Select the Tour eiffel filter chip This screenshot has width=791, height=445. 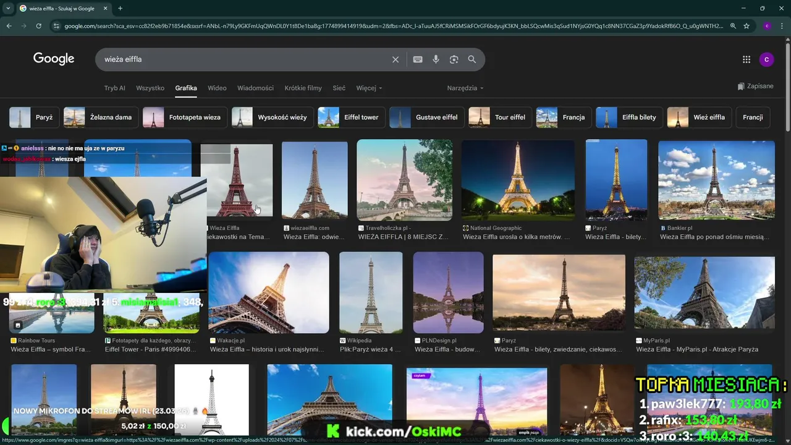click(x=500, y=117)
